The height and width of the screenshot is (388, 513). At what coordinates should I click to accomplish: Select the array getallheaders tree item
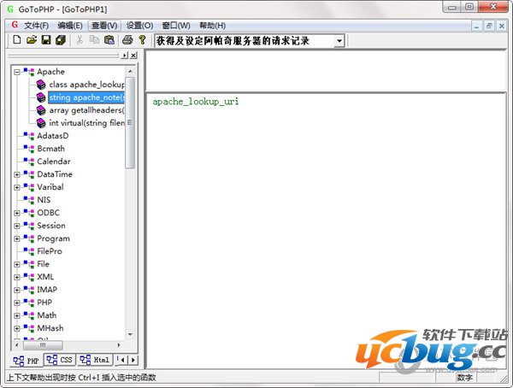click(86, 110)
